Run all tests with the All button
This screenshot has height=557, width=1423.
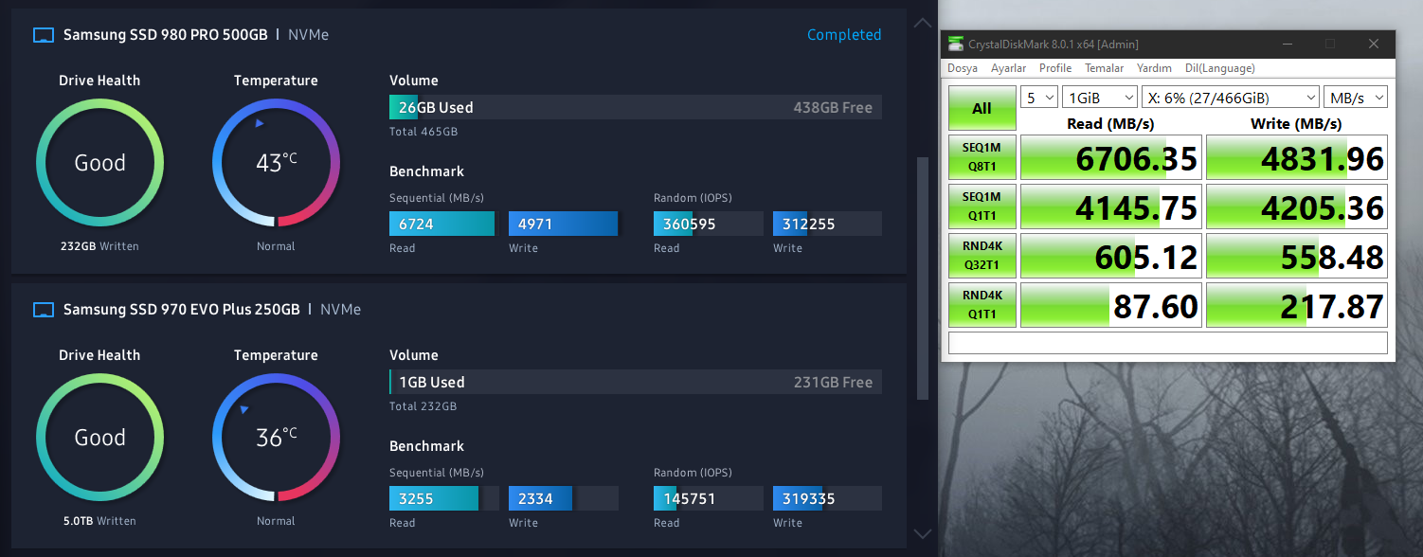coord(982,108)
